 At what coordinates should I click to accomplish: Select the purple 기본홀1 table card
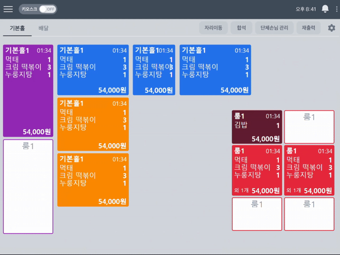point(28,91)
